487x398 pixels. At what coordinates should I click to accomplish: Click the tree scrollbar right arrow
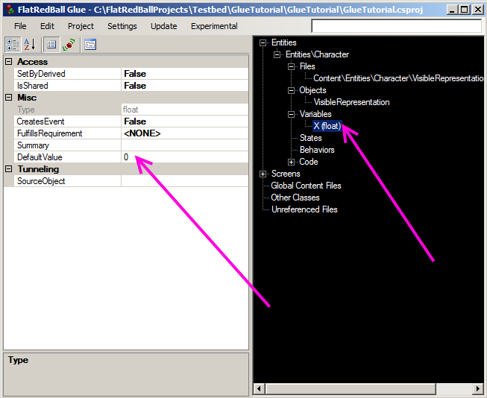[x=478, y=389]
